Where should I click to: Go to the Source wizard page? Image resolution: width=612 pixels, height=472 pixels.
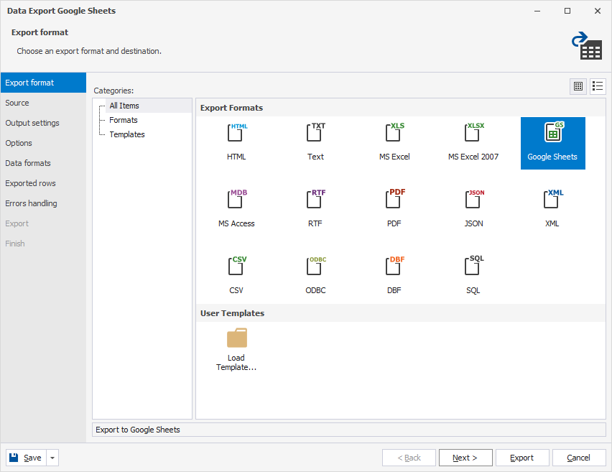[43, 103]
